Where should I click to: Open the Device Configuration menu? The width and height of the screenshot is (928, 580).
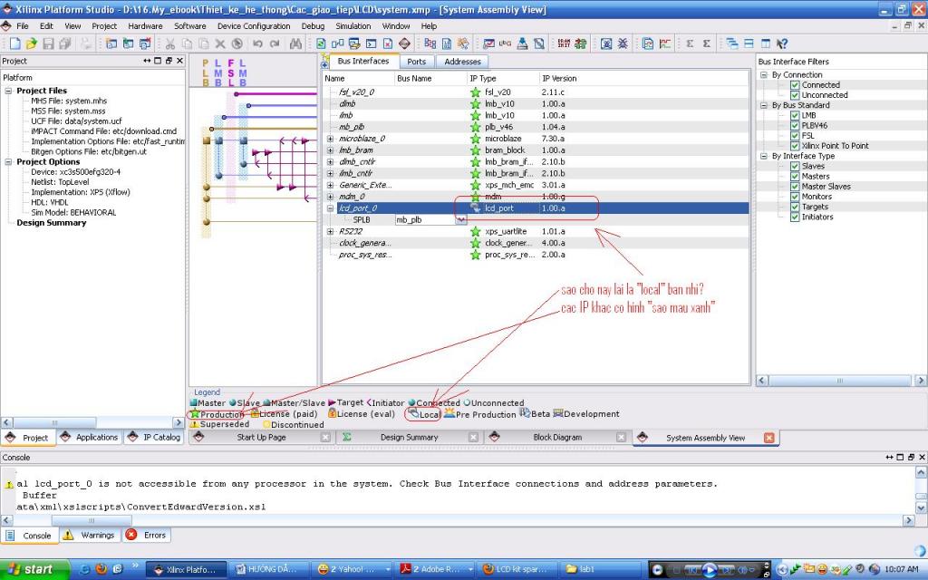coord(254,26)
